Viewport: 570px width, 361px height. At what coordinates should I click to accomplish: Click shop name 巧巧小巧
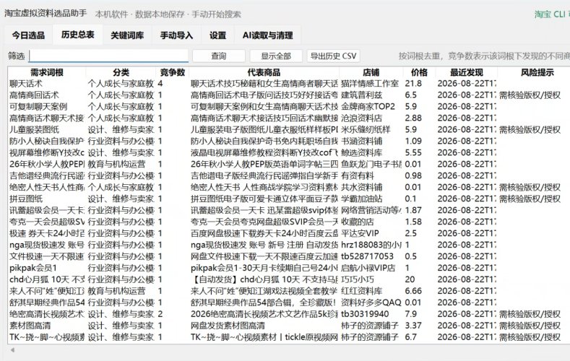358,279
